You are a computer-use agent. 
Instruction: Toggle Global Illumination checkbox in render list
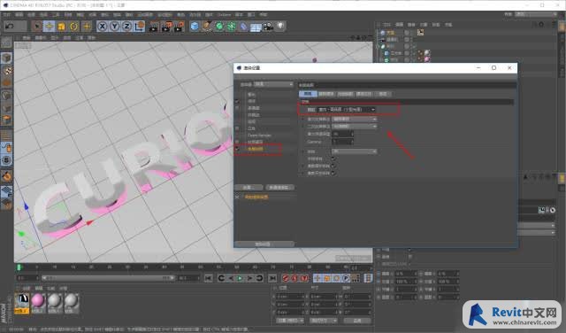click(x=237, y=149)
